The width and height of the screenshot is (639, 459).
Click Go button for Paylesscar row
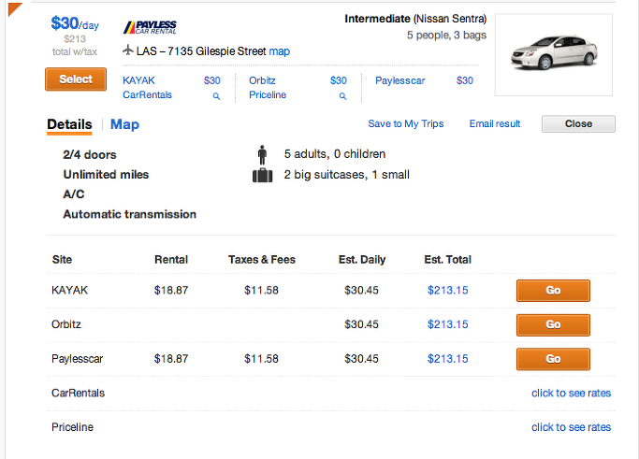tap(553, 359)
